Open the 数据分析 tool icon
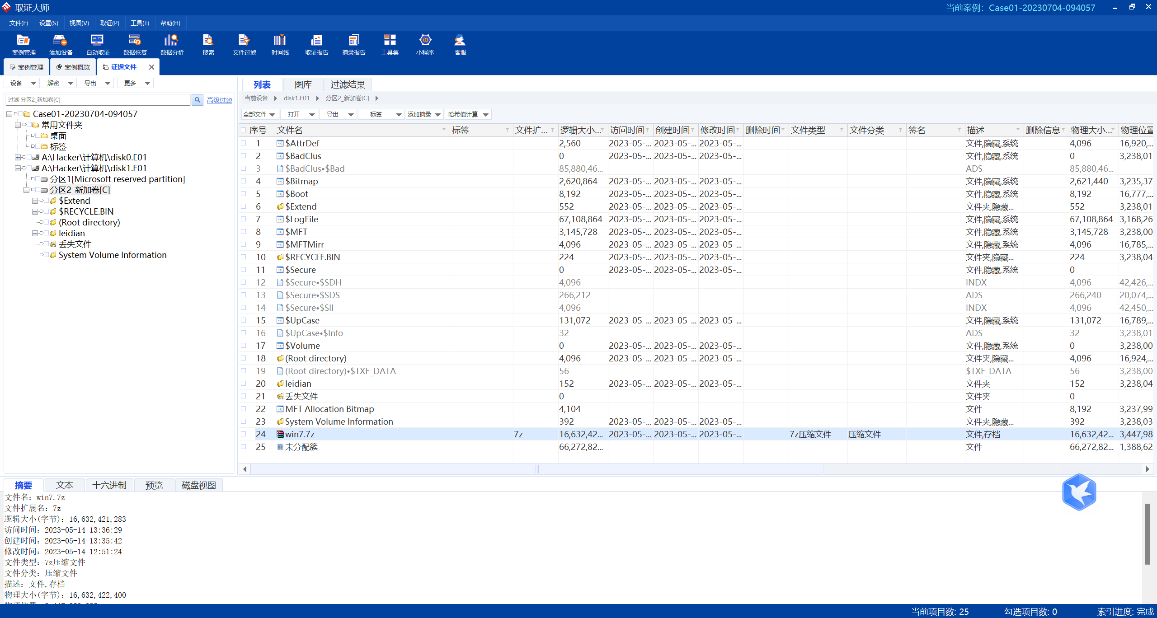This screenshot has width=1157, height=618. pyautogui.click(x=172, y=44)
